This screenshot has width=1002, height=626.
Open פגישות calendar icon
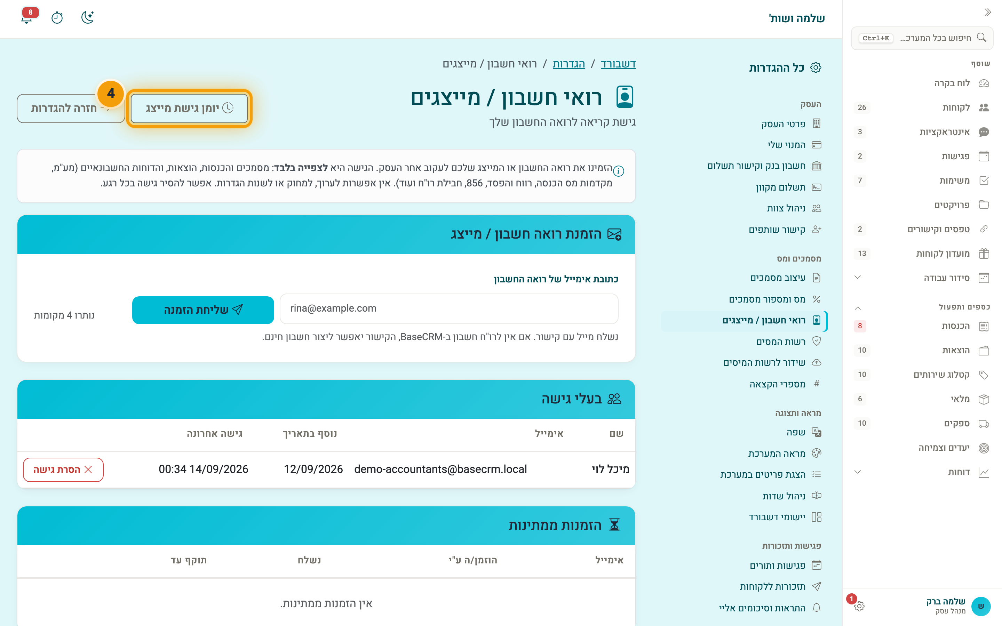pos(984,156)
